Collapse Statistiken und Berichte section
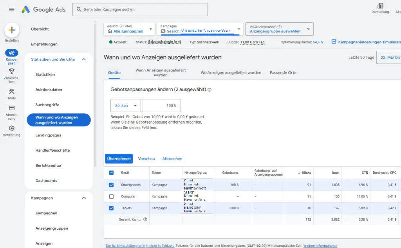 [x=84, y=59]
